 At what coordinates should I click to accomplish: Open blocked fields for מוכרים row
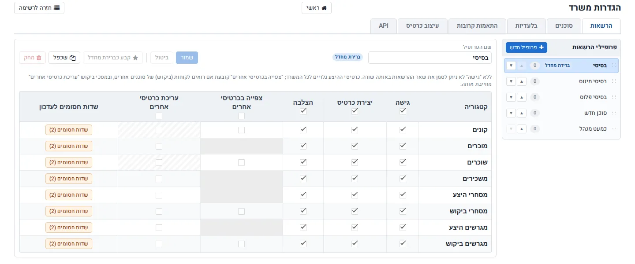coord(69,146)
